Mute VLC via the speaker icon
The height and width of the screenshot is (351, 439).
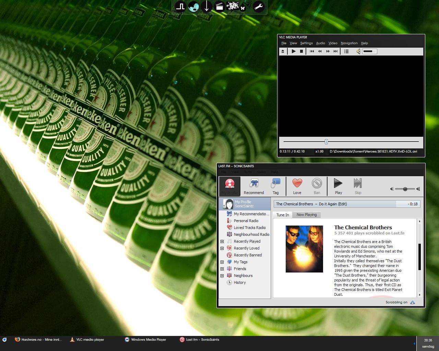[358, 51]
